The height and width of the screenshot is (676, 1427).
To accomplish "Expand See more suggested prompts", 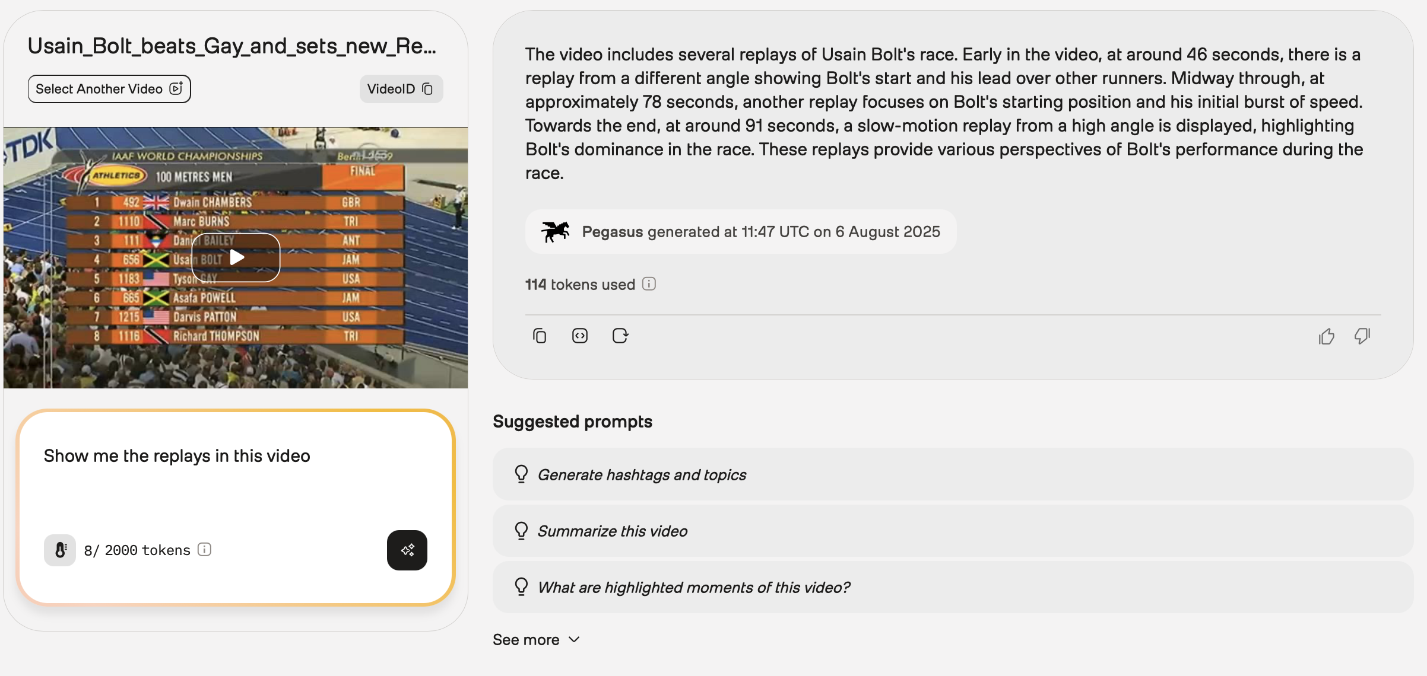I will coord(536,640).
